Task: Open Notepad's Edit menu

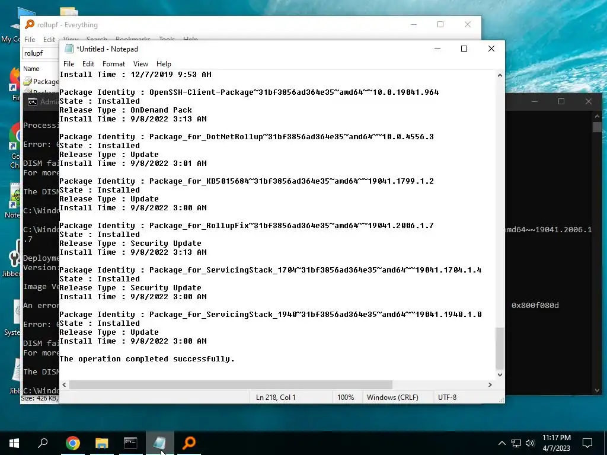Action: (88, 64)
